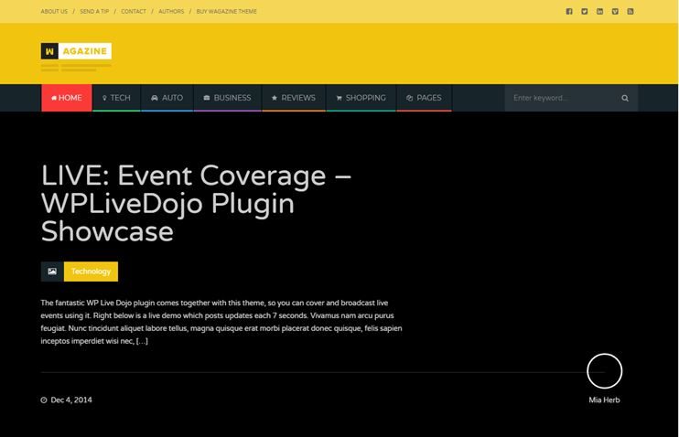The height and width of the screenshot is (437, 679).
Task: Select the BUSINESS menu item
Action: coord(227,98)
